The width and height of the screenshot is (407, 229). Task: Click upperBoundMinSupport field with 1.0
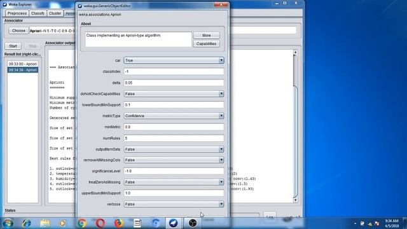point(174,193)
